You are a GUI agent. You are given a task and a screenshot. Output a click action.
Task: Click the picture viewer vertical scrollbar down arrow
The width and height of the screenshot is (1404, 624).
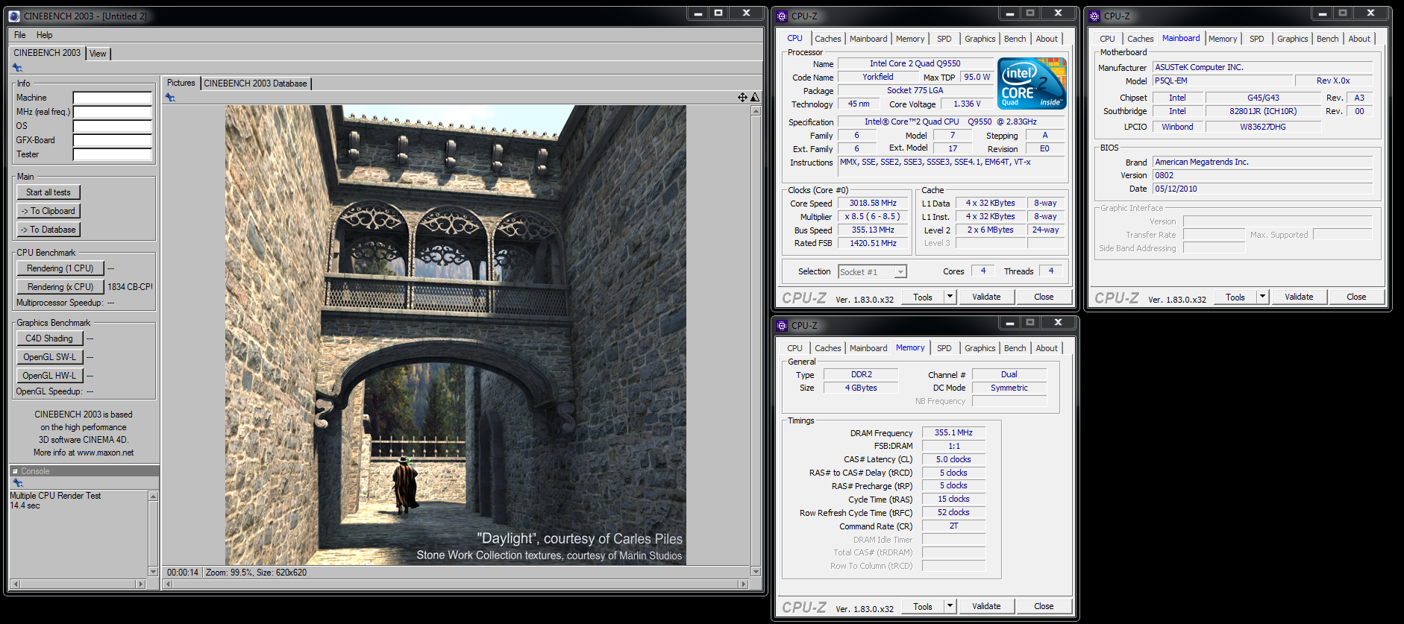[756, 572]
